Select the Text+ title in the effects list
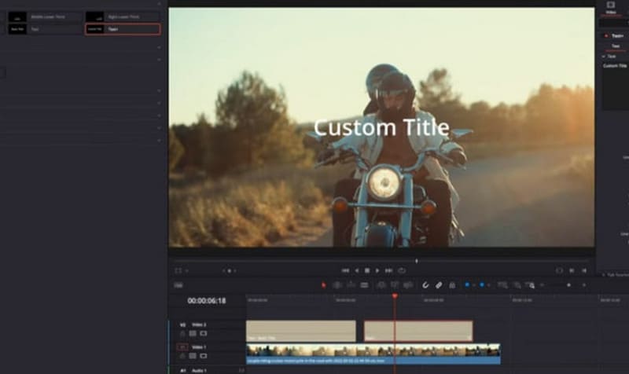This screenshot has width=629, height=374. coord(123,29)
